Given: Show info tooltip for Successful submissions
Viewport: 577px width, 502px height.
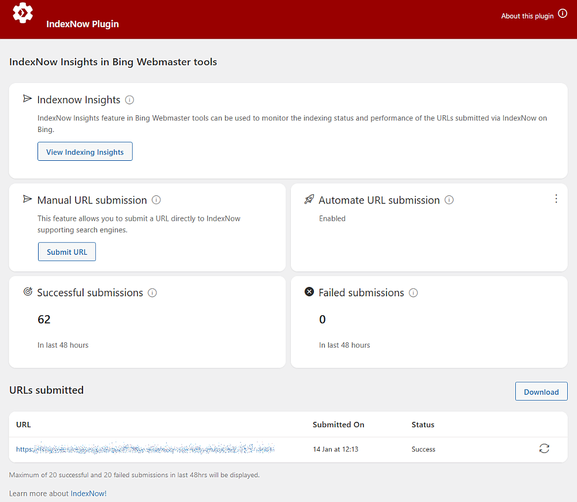Looking at the screenshot, I should coord(152,293).
